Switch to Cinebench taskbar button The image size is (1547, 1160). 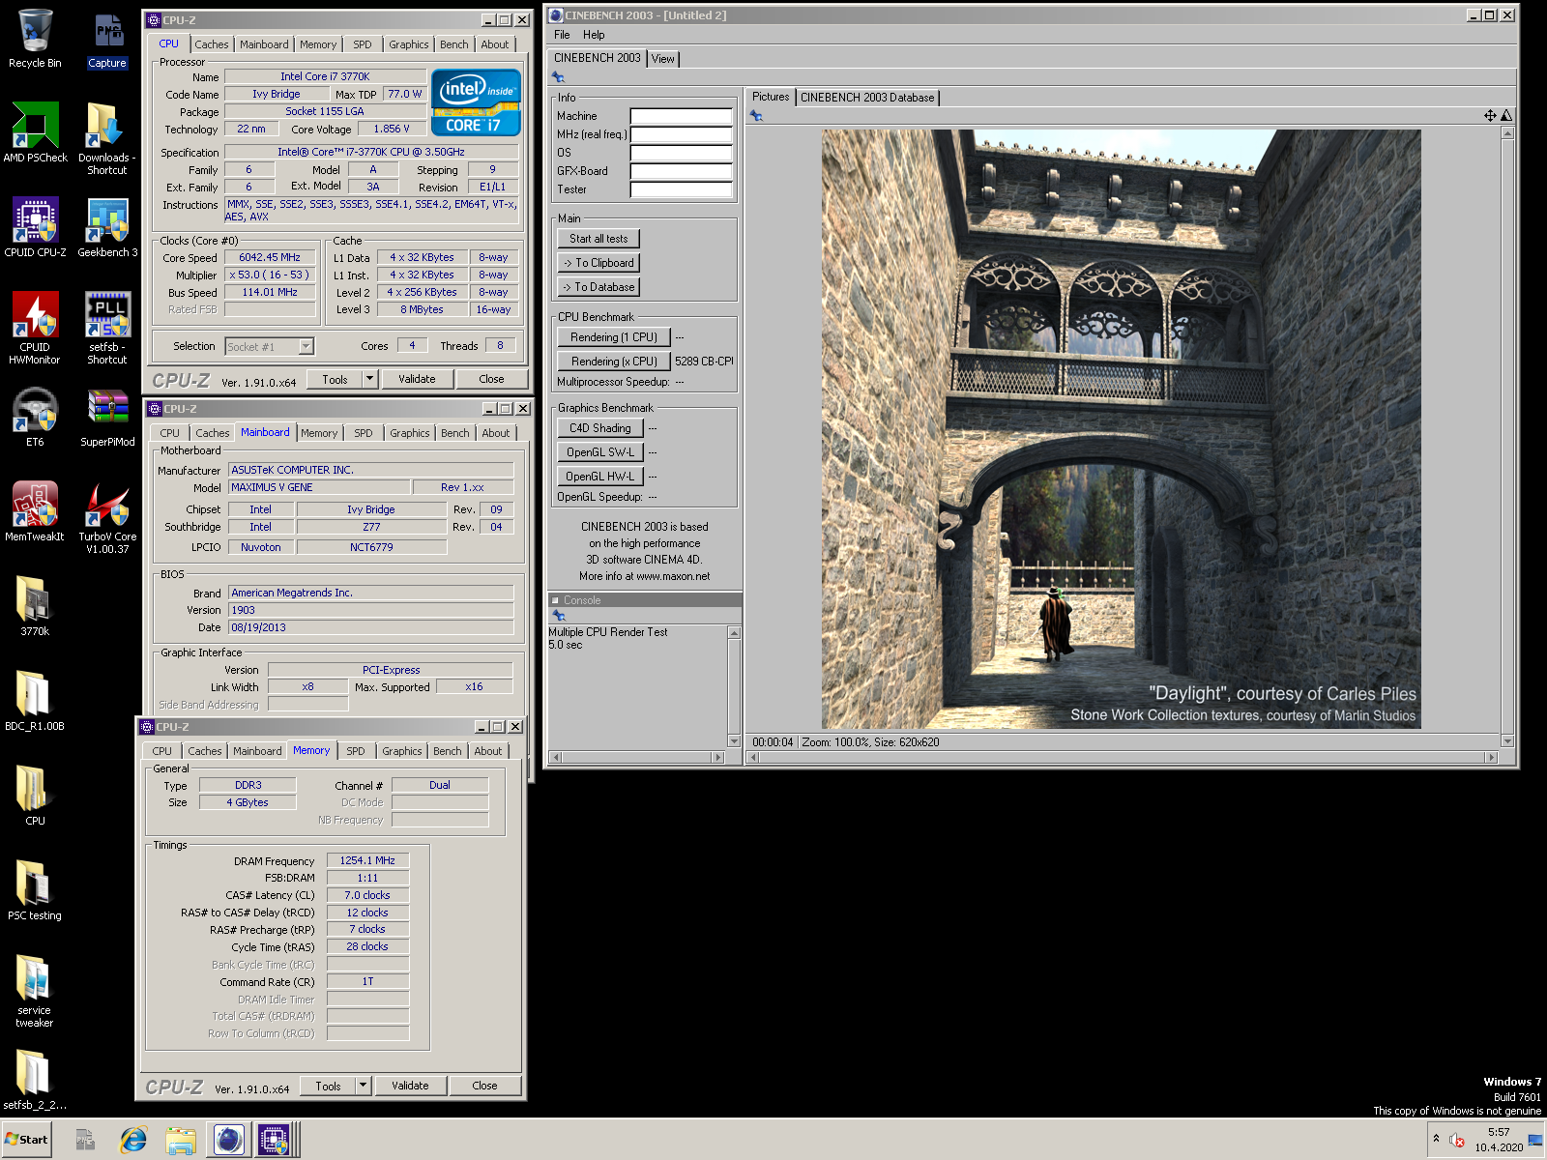click(x=228, y=1140)
